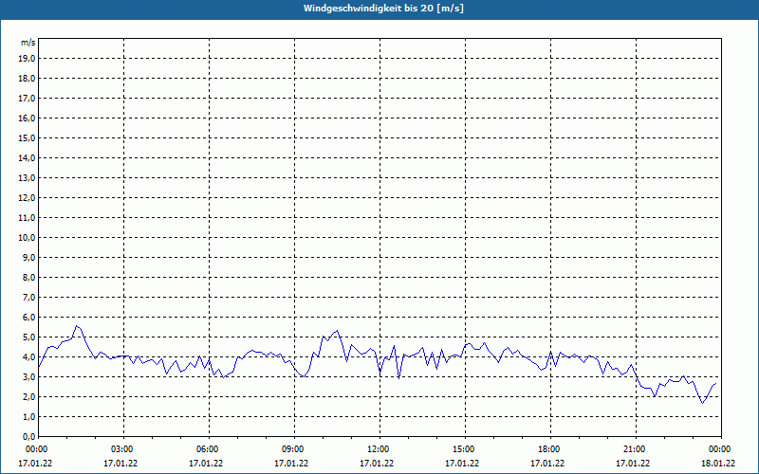Click the '17.01.22' date under 09:00
This screenshot has height=474, width=759.
pyautogui.click(x=291, y=464)
